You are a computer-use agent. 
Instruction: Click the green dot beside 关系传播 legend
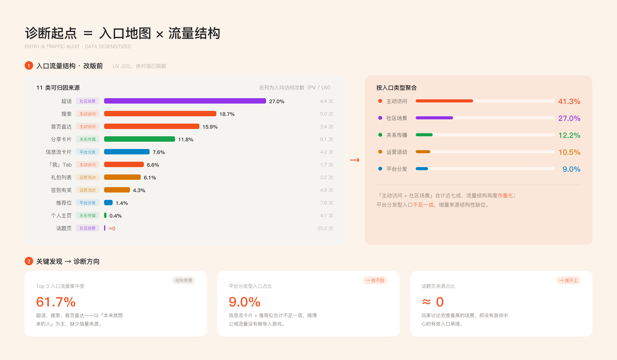coord(380,135)
